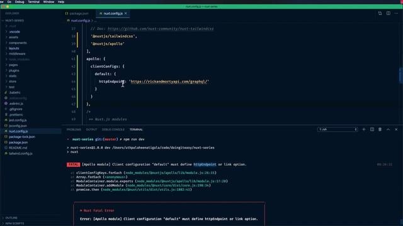Click the 'Nuxt Fatal Error' heading
Image resolution: width=403 pixels, height=226 pixels.
coord(99,211)
